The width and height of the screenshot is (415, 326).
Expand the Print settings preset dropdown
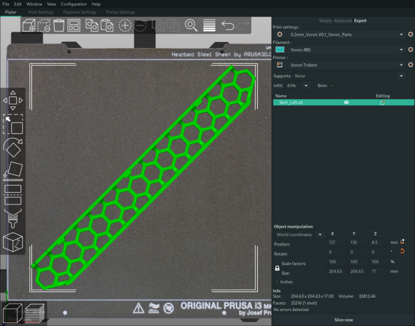(401, 35)
